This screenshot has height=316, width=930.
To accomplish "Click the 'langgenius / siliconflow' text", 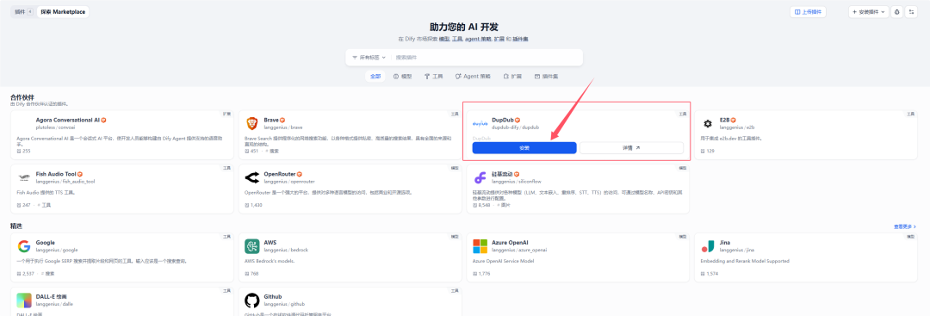I will click(517, 182).
